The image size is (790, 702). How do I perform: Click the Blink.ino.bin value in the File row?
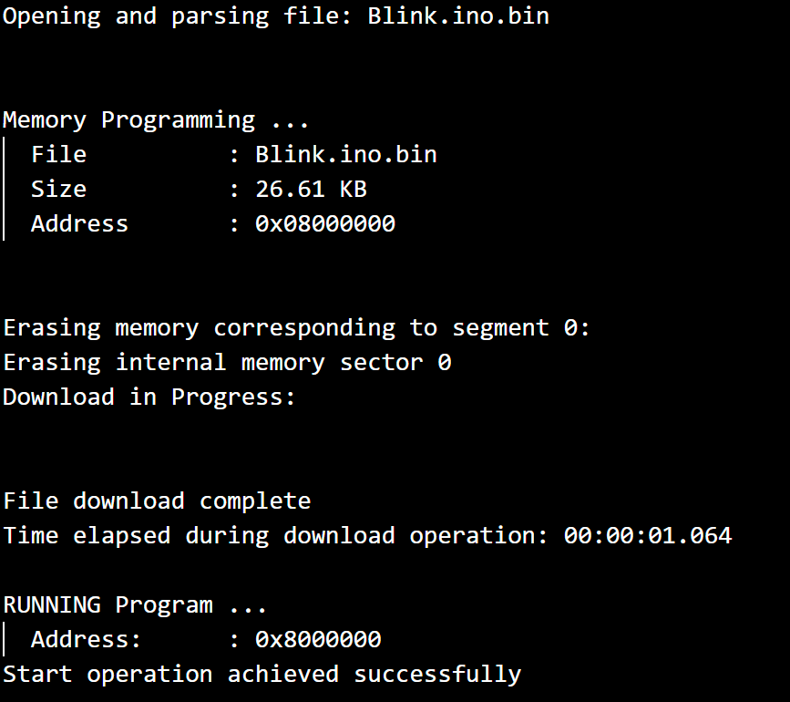(346, 155)
